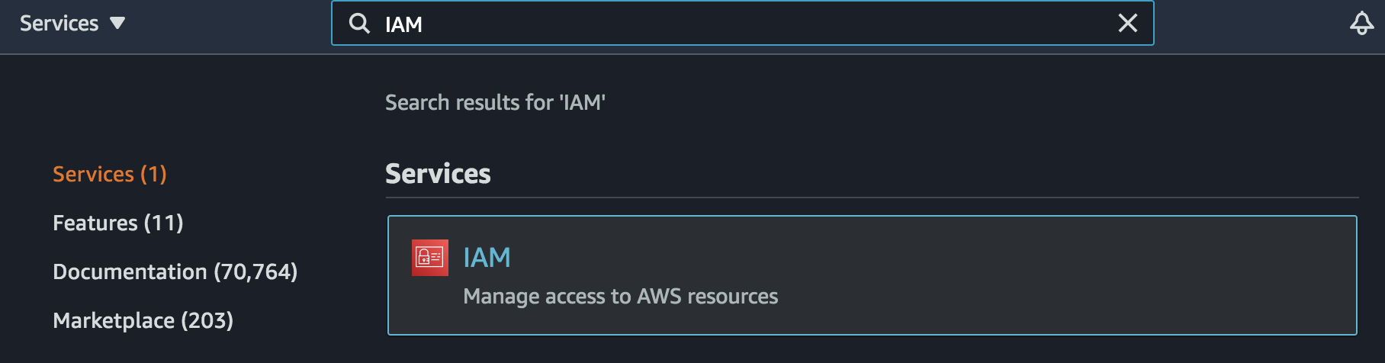Screen dimensions: 1385x363
Task: Expand the Services dropdown arrow
Action: tap(117, 24)
